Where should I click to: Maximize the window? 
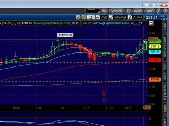[155, 5]
